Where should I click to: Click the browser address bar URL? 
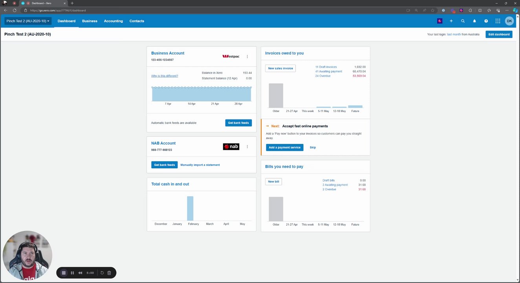click(x=58, y=10)
